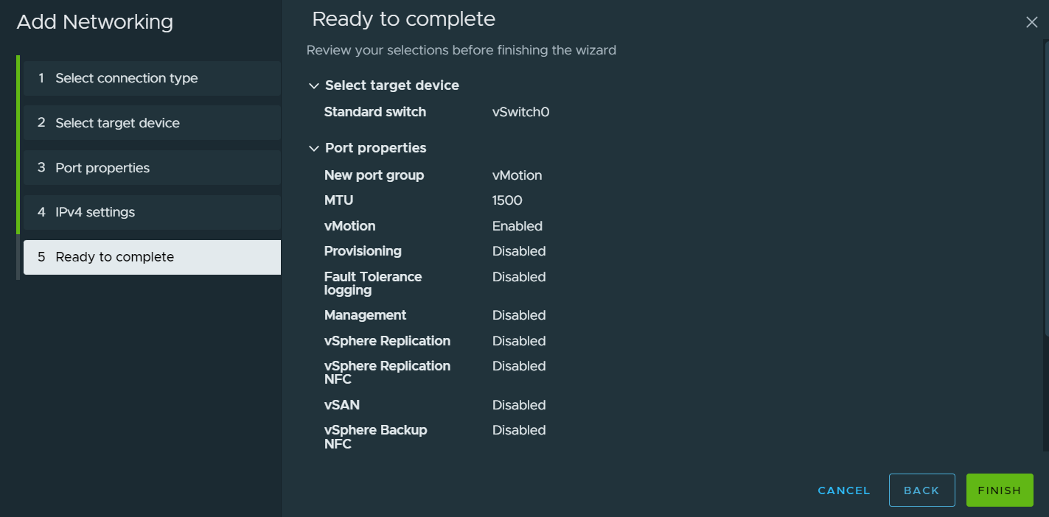Click the vSAN Disabled status
The width and height of the screenshot is (1049, 517).
pyautogui.click(x=519, y=405)
